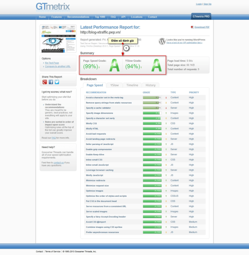Open the Locations menu item
The height and width of the screenshot is (255, 249).
(x=137, y=17)
